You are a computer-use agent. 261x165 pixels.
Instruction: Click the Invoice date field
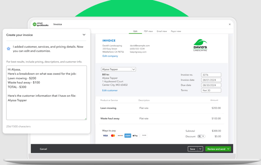tap(211, 80)
